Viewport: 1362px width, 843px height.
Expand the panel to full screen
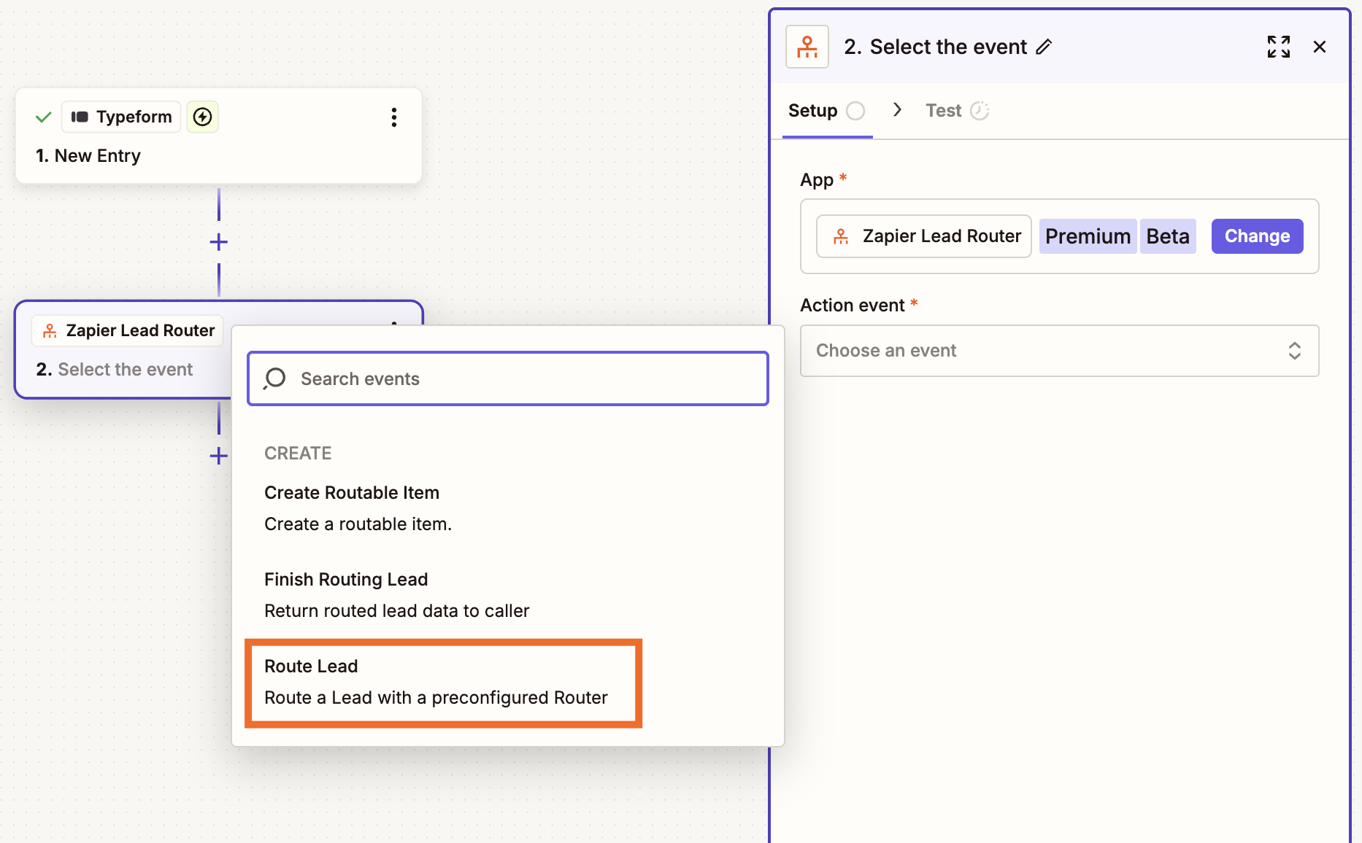[x=1279, y=47]
